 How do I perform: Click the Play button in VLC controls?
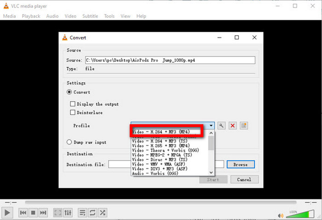click(x=7, y=213)
